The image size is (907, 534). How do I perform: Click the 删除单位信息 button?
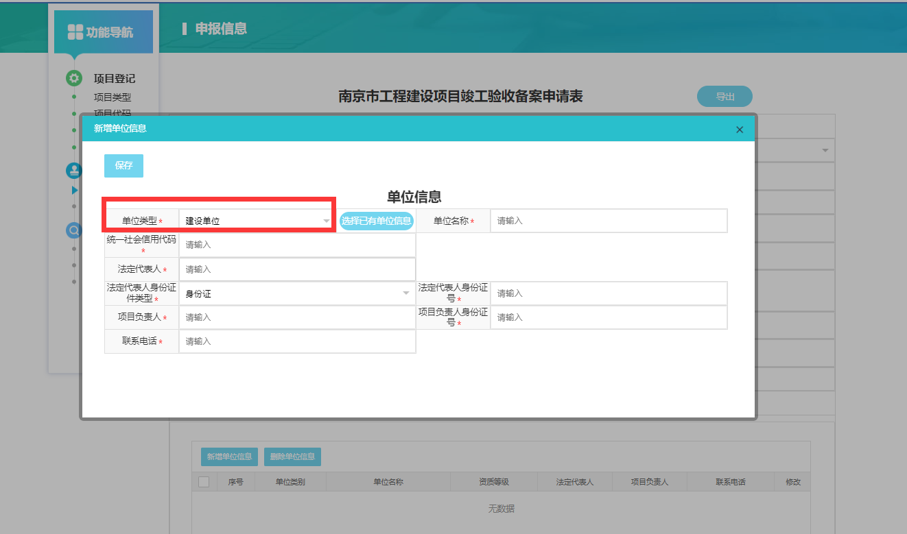click(x=292, y=457)
